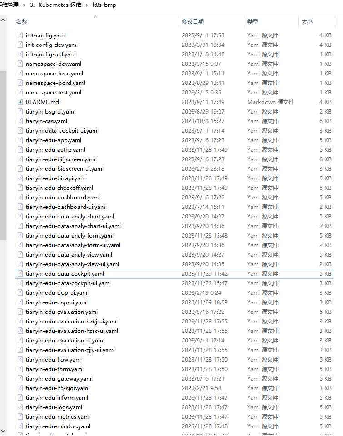Sort files by 修改日期 column header

click(x=193, y=21)
